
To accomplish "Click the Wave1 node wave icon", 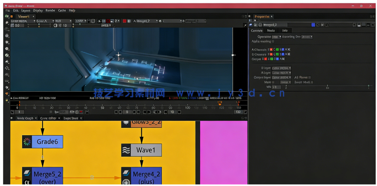I will click(x=126, y=150).
